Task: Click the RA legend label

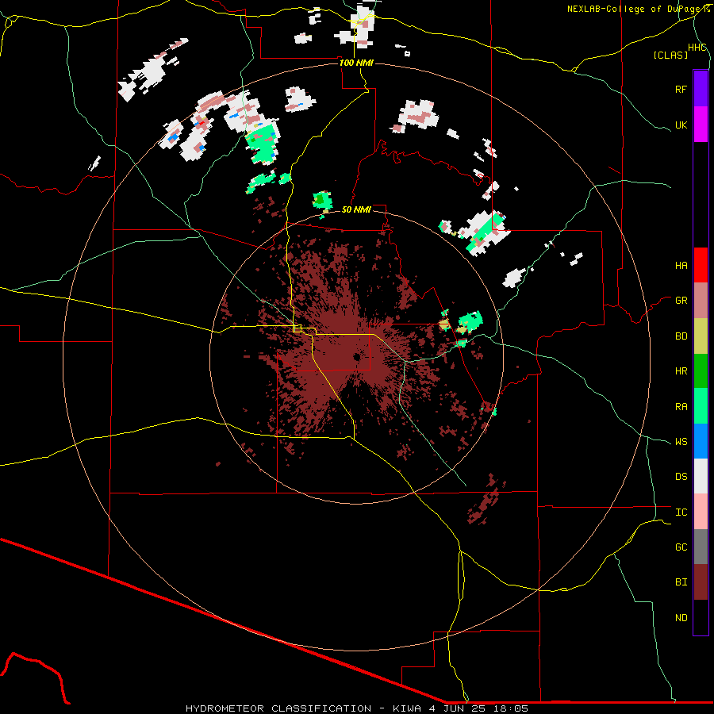Action: tap(681, 407)
